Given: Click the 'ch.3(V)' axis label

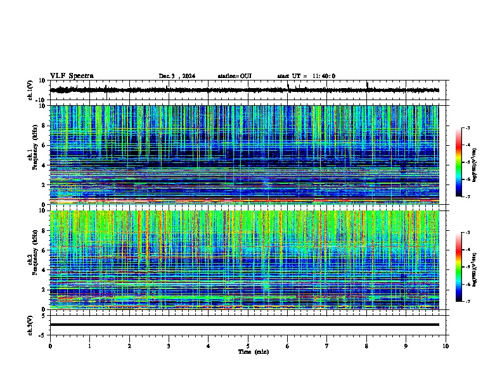Looking at the screenshot, I should (30, 325).
